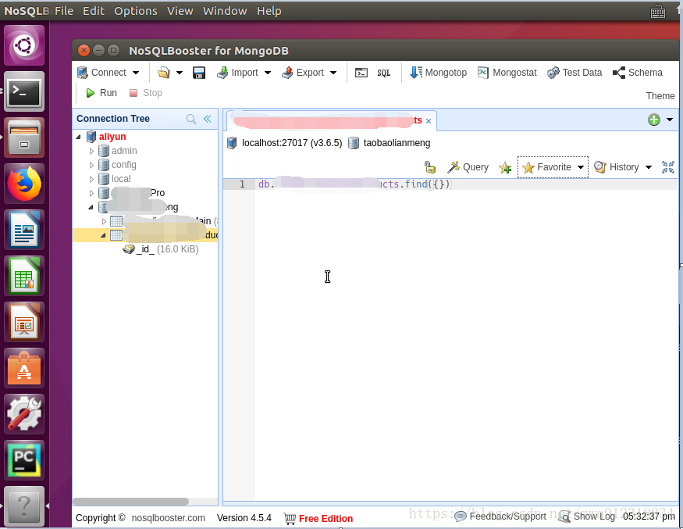Open the Options menu
The image size is (683, 529).
coord(135,11)
